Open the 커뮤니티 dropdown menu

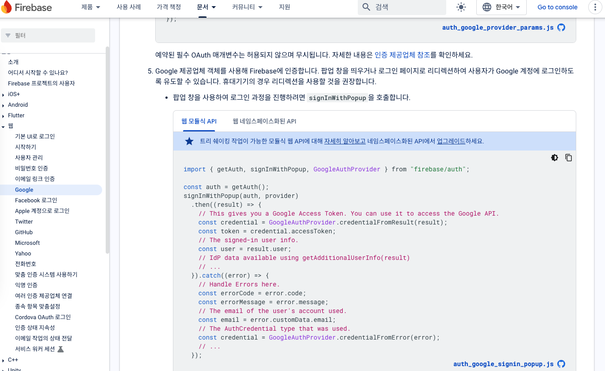[247, 7]
